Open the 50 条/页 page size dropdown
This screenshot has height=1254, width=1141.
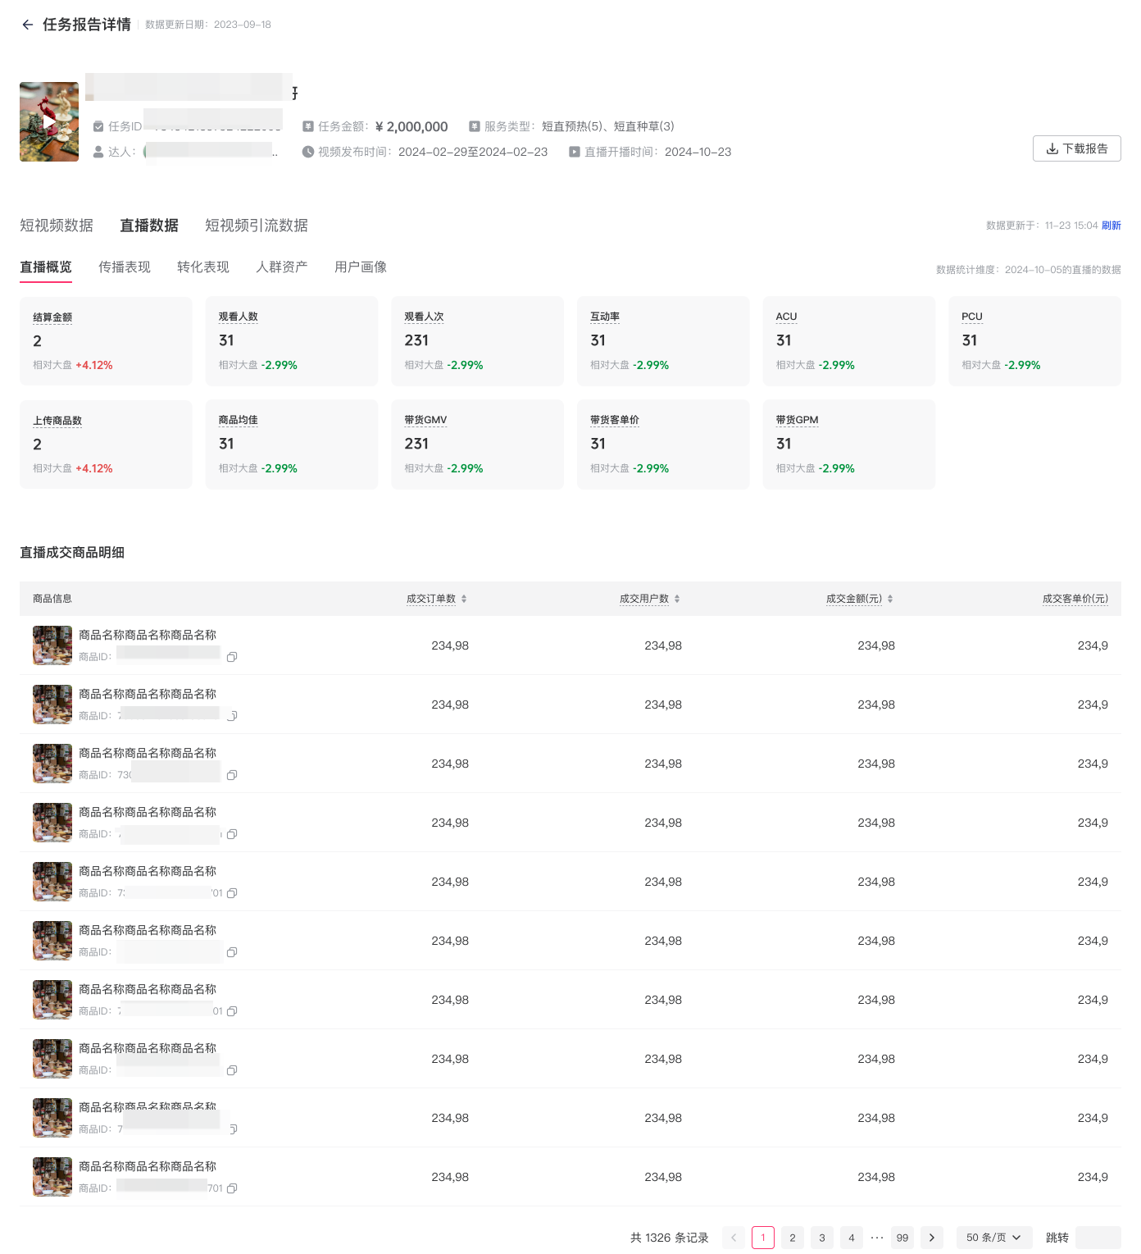[x=993, y=1238]
